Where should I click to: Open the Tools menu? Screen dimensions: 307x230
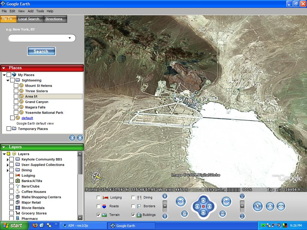point(40,11)
